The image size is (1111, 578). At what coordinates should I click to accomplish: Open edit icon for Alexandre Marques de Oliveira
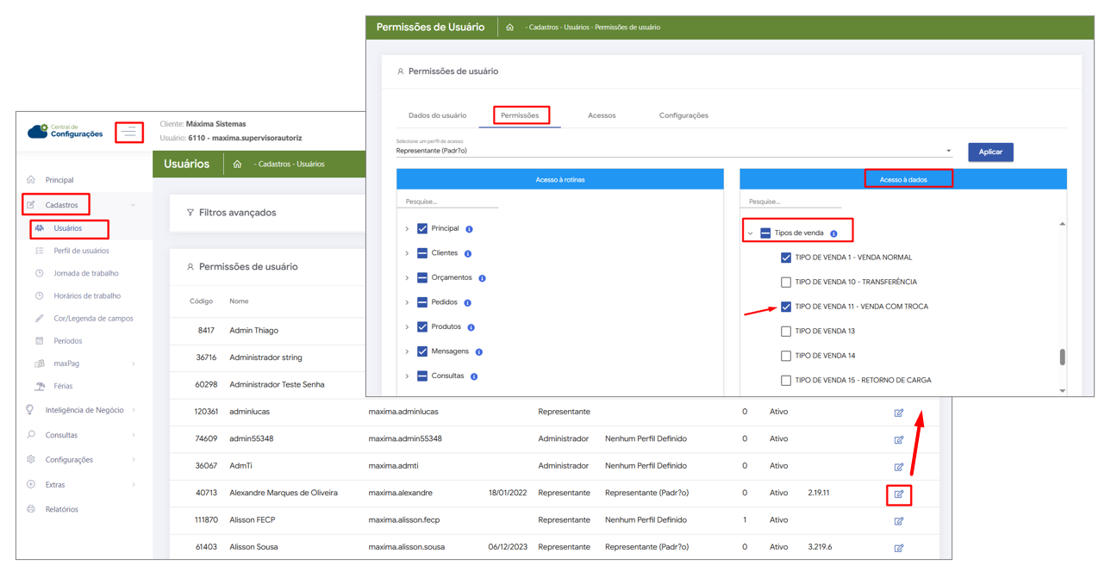pos(898,494)
